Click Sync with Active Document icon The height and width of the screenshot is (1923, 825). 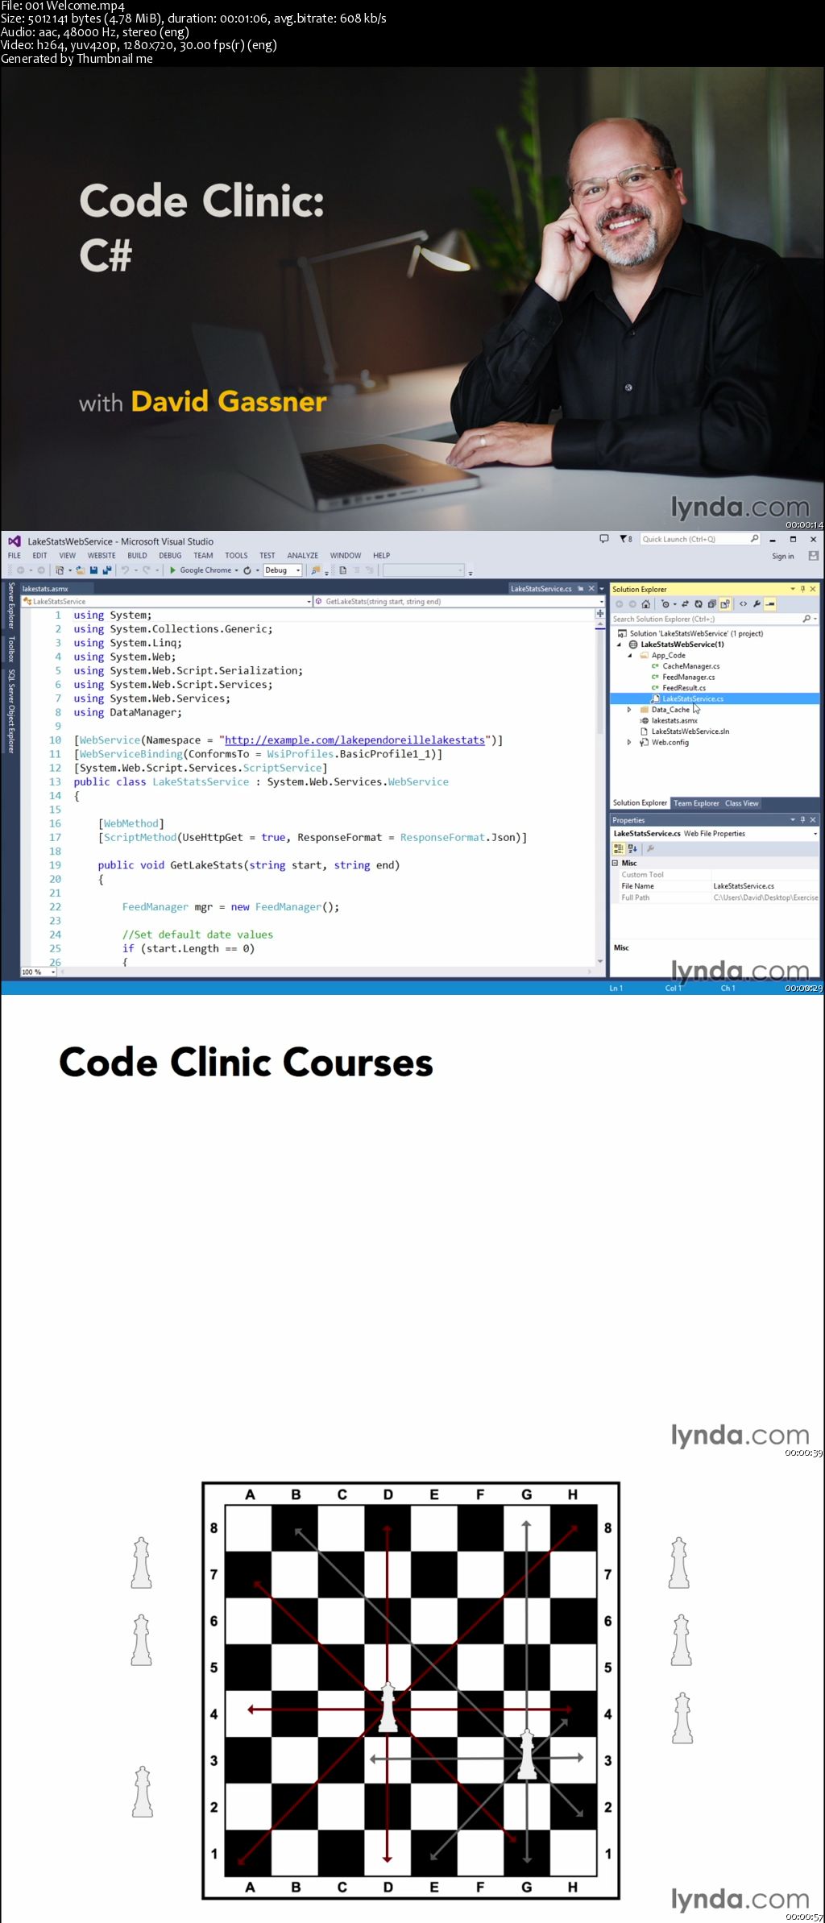click(x=685, y=604)
